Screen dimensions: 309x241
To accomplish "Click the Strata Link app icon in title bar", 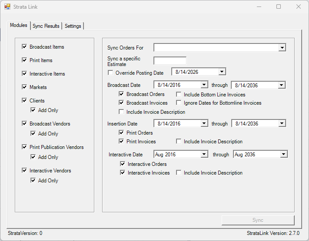I will [x=7, y=7].
